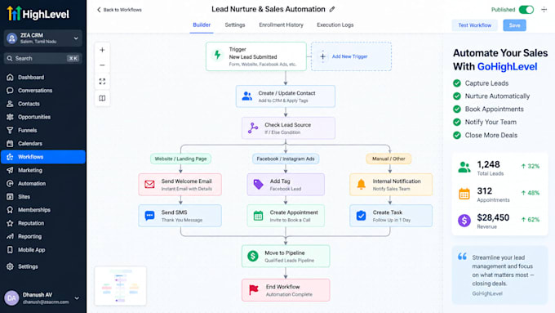The width and height of the screenshot is (555, 313).
Task: Open Reporting in the sidebar
Action: (42, 236)
